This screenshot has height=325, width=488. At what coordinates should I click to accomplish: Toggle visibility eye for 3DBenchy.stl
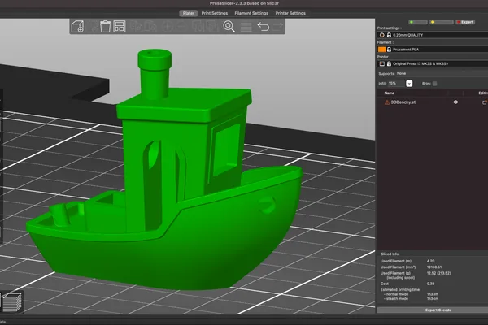point(455,102)
